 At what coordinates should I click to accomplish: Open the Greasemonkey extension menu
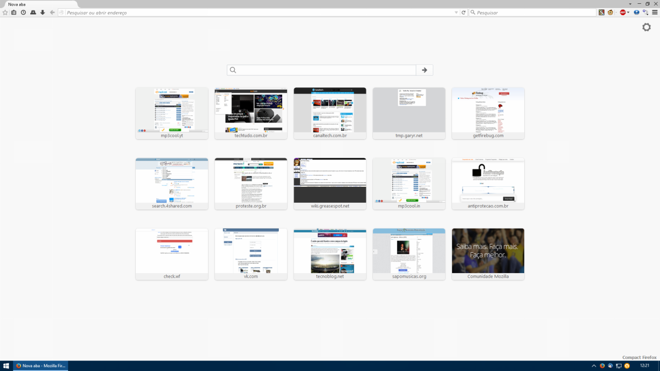pyautogui.click(x=610, y=12)
